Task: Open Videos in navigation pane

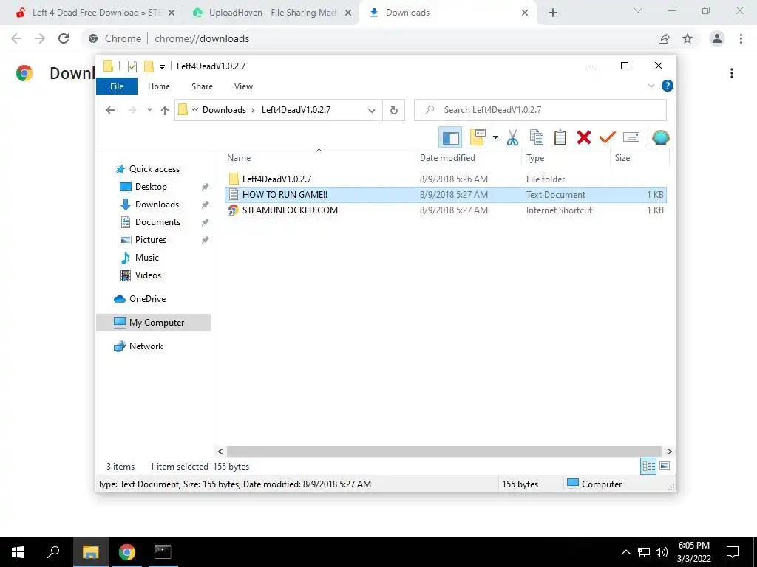Action: click(148, 275)
